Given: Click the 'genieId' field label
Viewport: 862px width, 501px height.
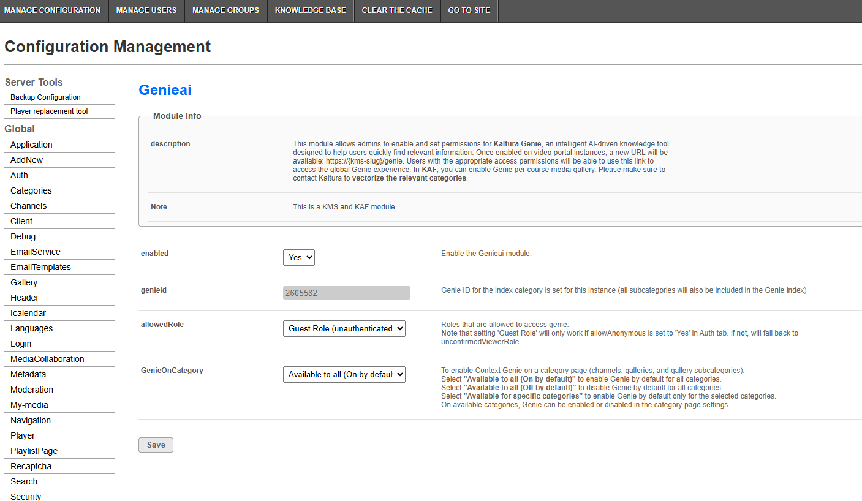Looking at the screenshot, I should (154, 290).
